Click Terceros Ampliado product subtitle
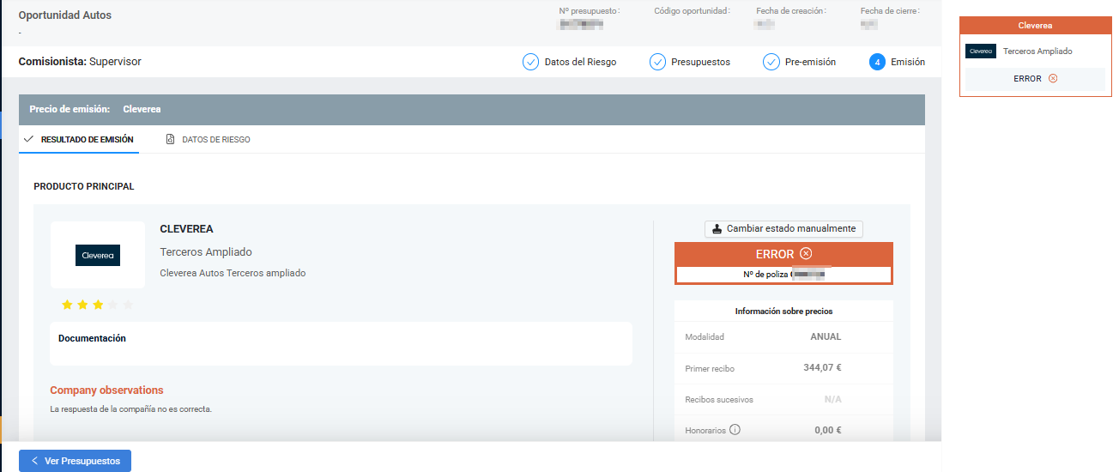Image resolution: width=1119 pixels, height=472 pixels. pyautogui.click(x=206, y=252)
